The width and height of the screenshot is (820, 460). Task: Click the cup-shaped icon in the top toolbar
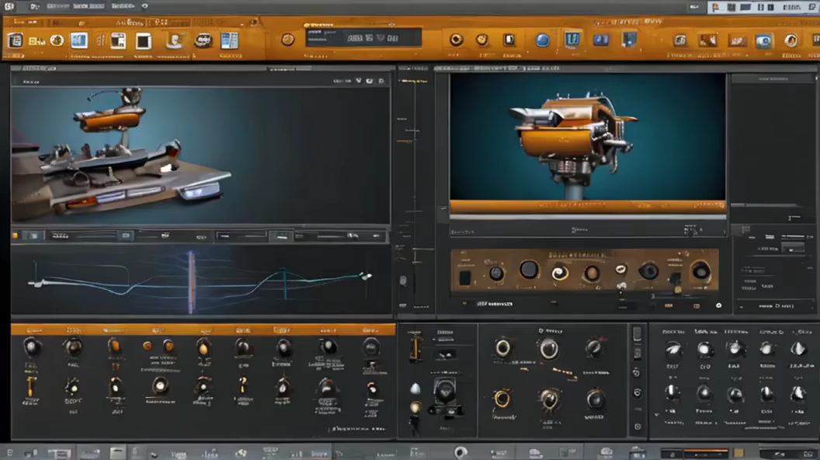[x=175, y=40]
